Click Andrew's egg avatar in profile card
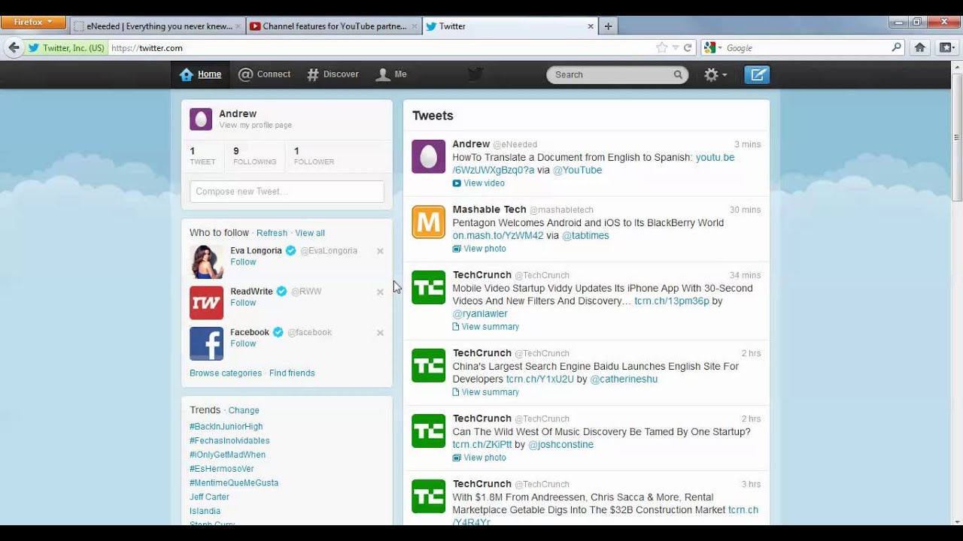This screenshot has height=541, width=963. [201, 119]
